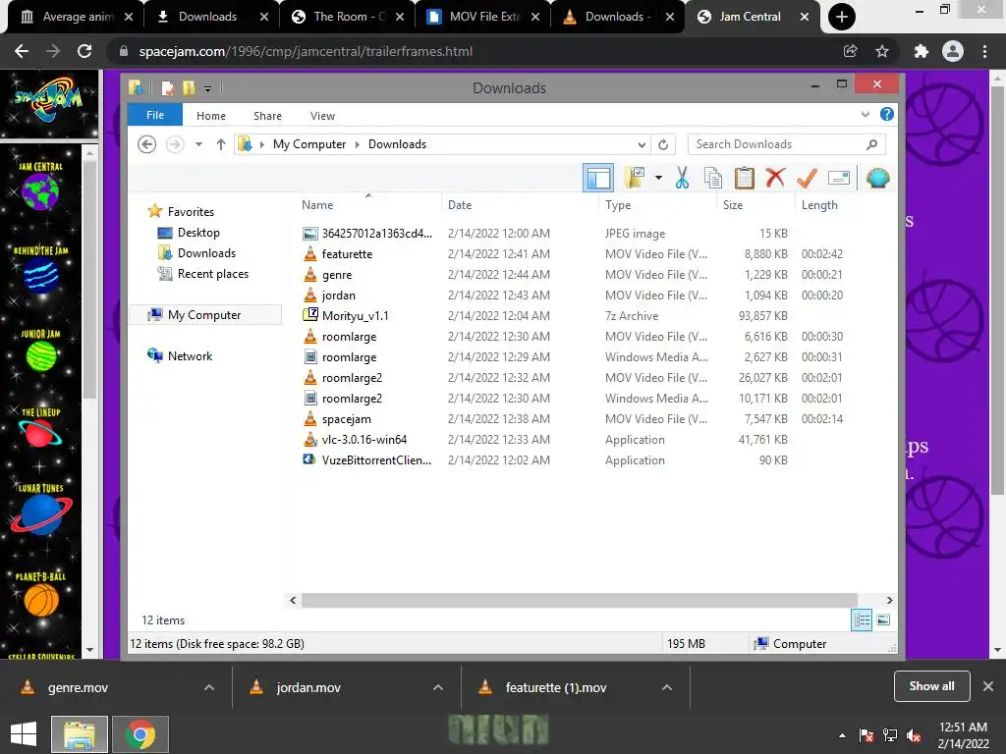Click the folder select icon in toolbar
Screen dimensions: 1006x754
click(x=635, y=178)
